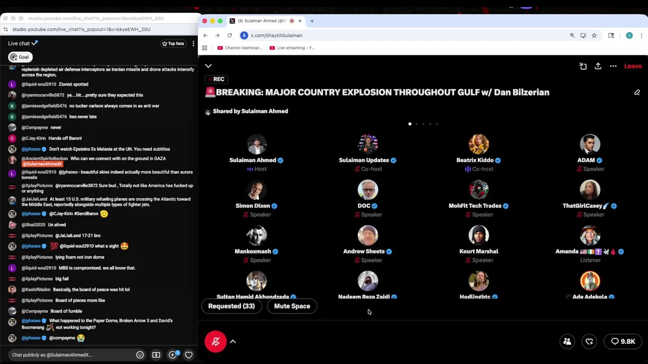Screen dimensions: 648x364
Task: Leave the Space
Action: pos(633,66)
